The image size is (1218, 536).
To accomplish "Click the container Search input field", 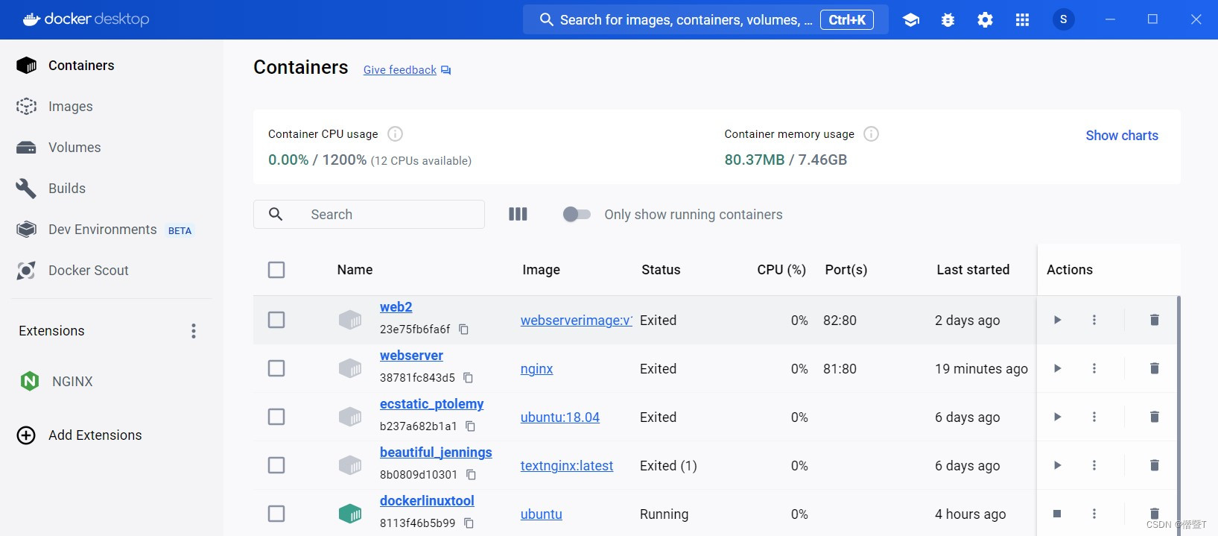I will 369,215.
